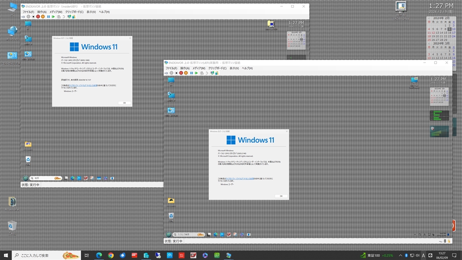The width and height of the screenshot is (462, 260).
Task: Click OK in the UEFI実験用 Windows version dialog
Action: 281,196
